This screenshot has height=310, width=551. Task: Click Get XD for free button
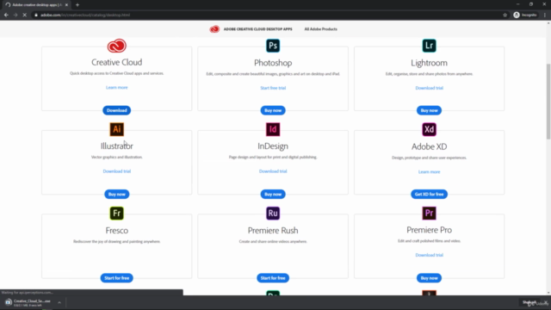429,194
